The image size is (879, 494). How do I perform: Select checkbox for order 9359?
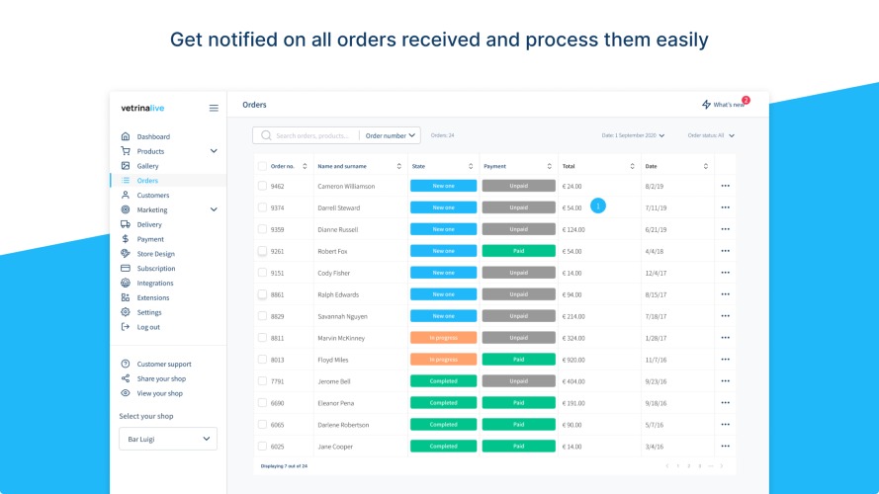tap(262, 229)
